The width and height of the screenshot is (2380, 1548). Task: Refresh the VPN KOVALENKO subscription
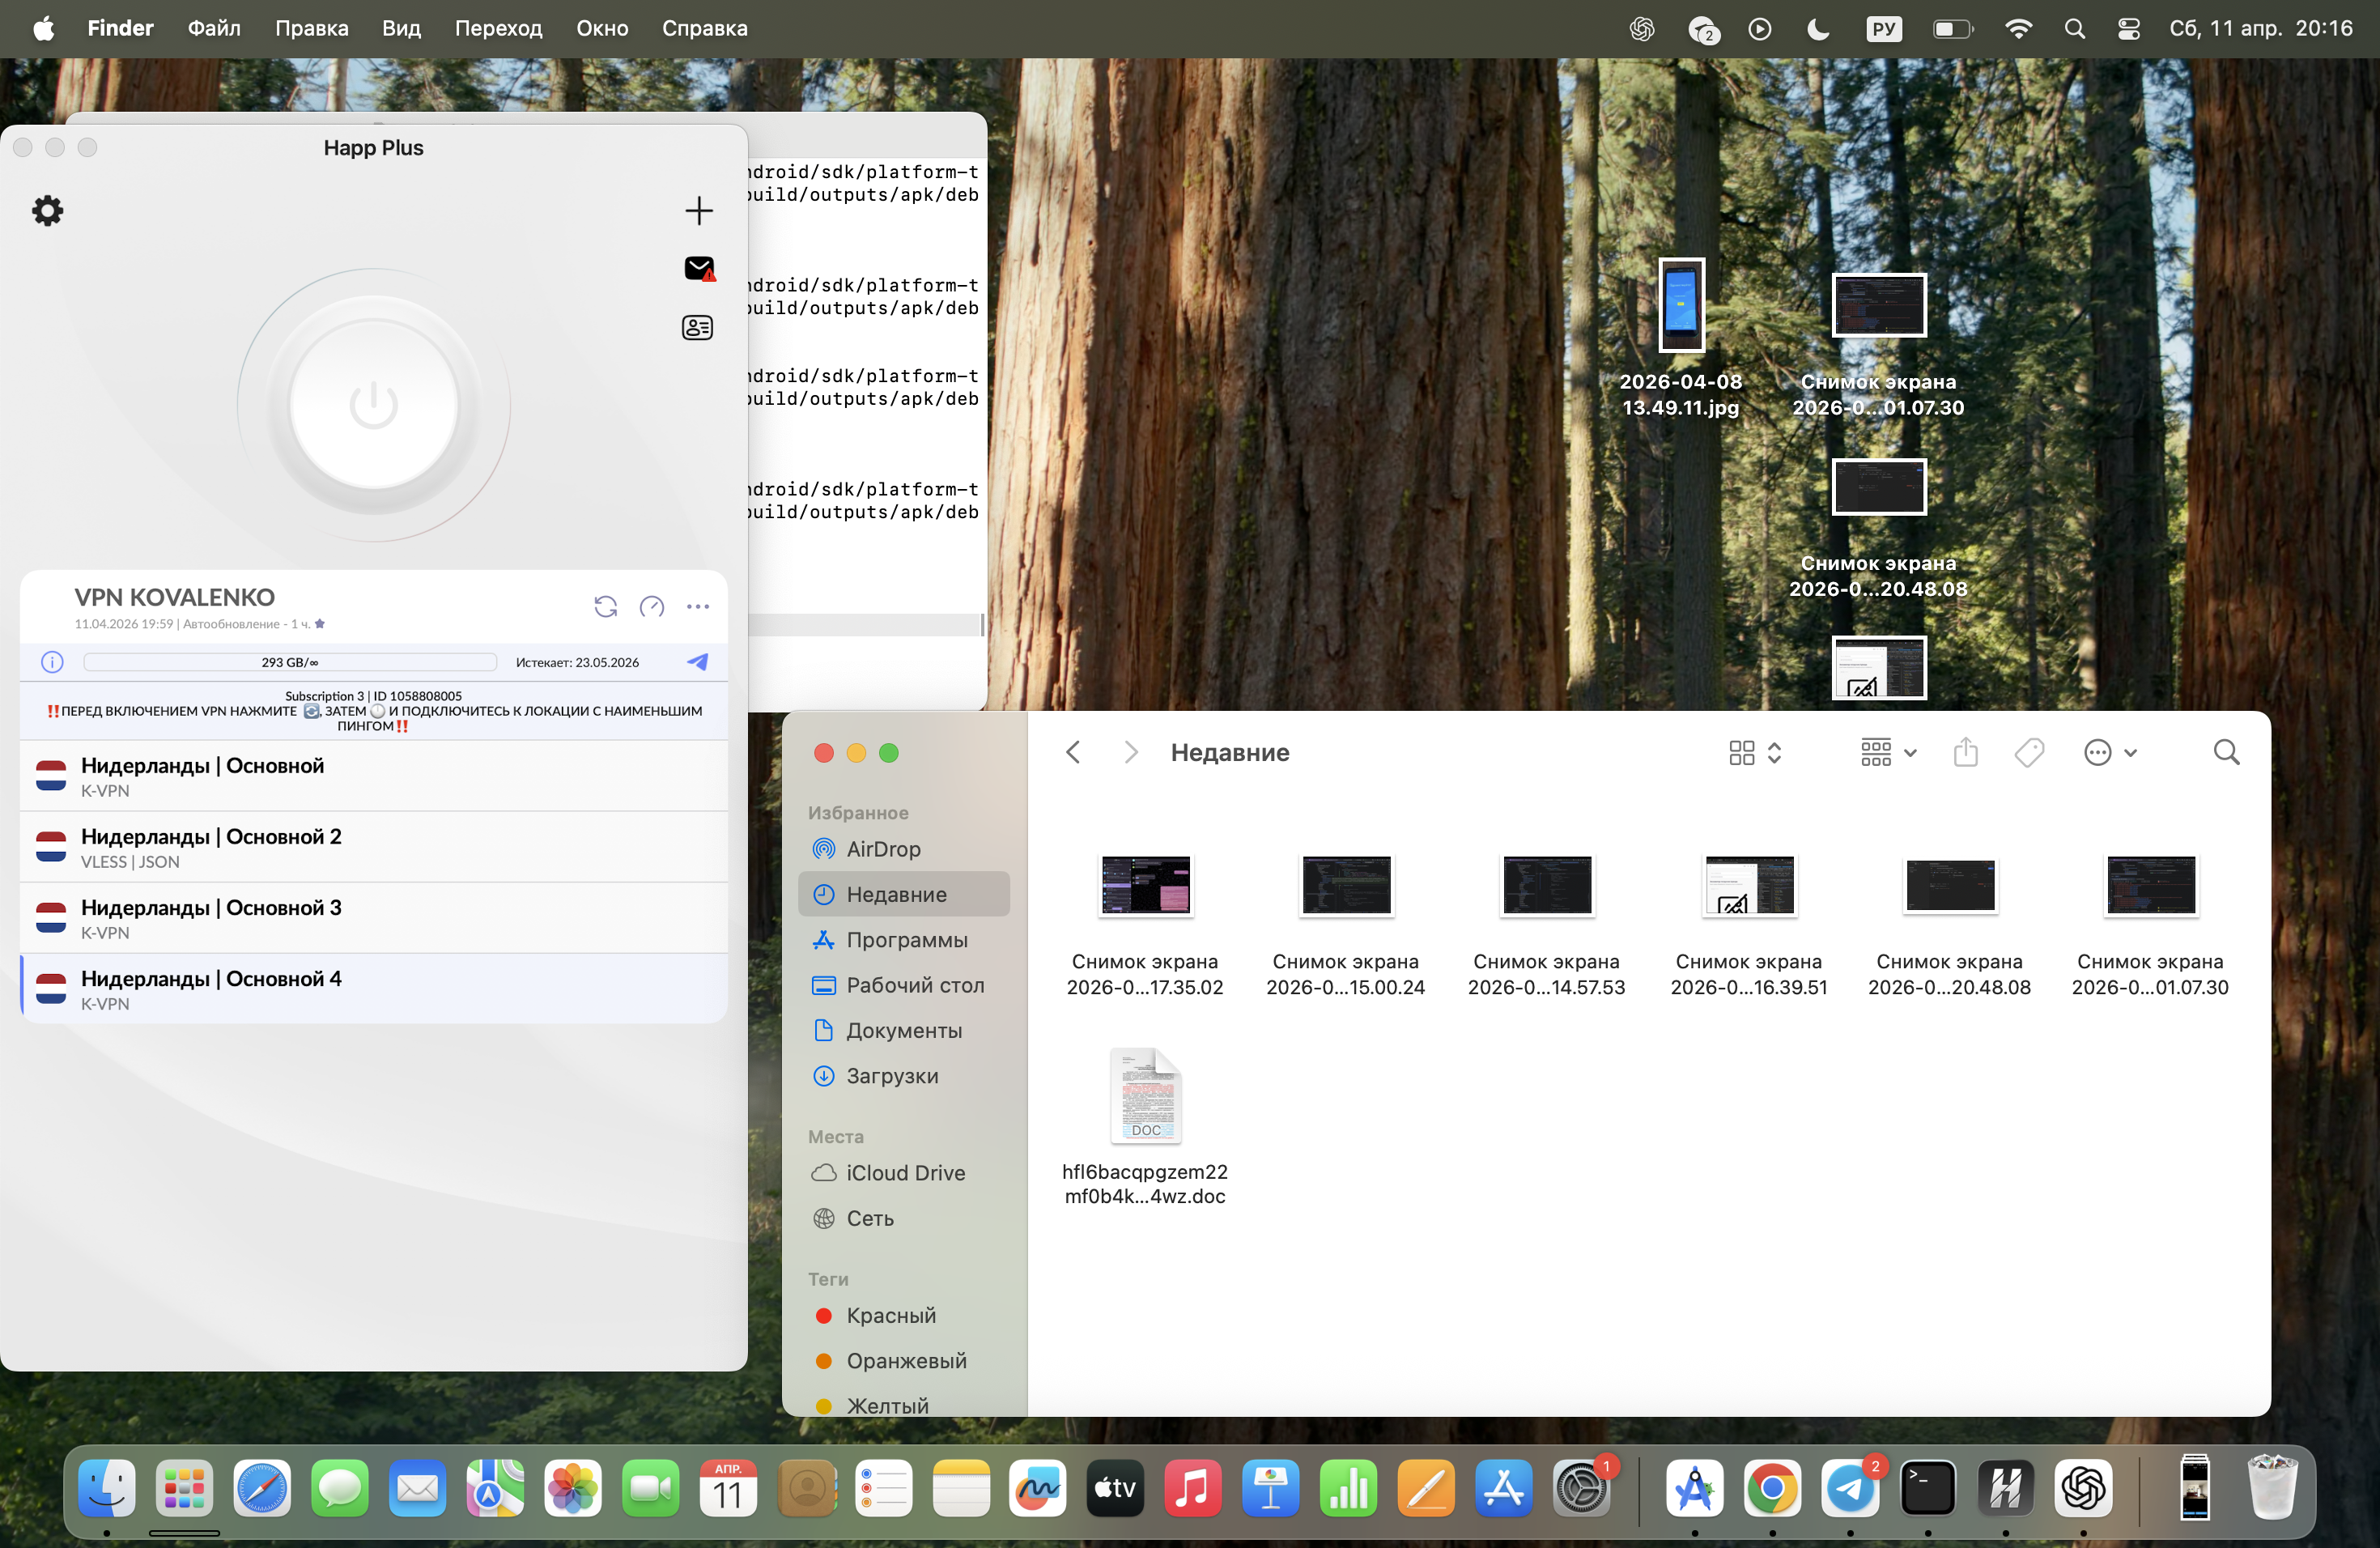[605, 606]
